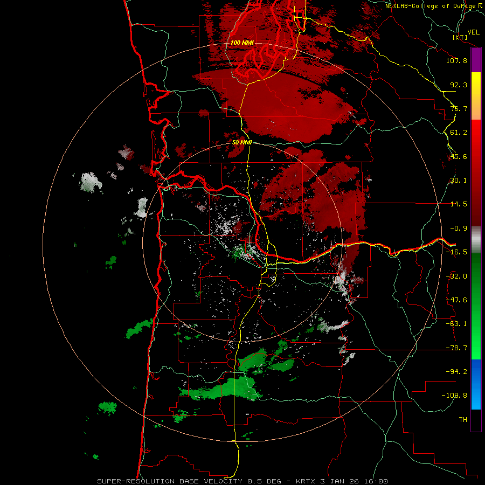
Task: Select the 45.6 legend value
Action: point(459,156)
